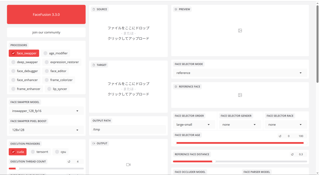Click the file icon beside TARGET label
The image size is (319, 175).
[94, 65]
